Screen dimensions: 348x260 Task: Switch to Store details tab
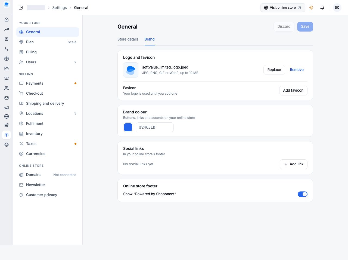pyautogui.click(x=128, y=39)
